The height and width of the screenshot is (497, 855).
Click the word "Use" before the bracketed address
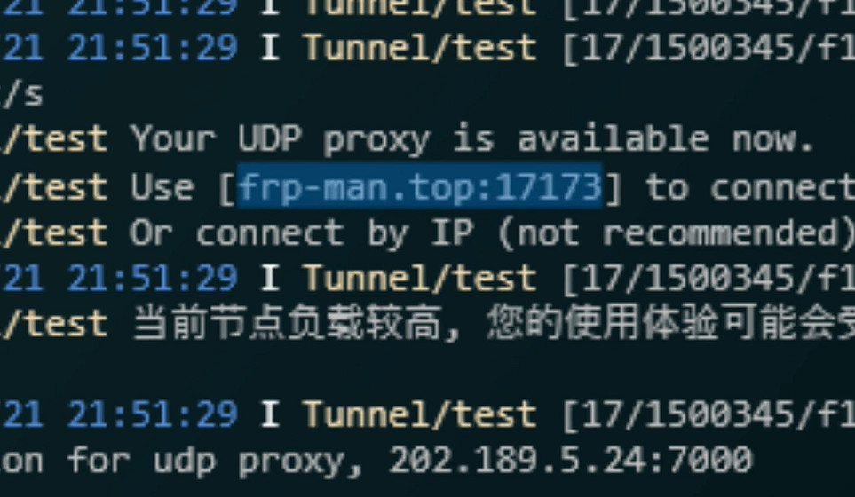tap(162, 188)
